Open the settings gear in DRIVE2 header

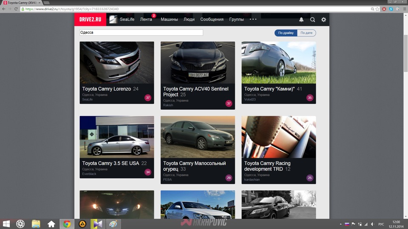point(323,20)
